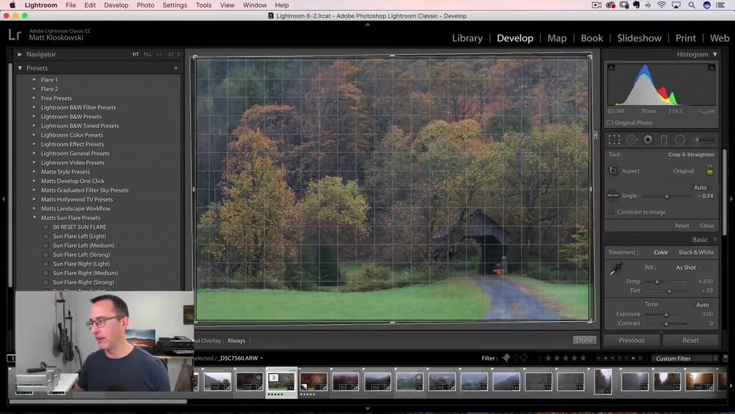Open the Apple menu
Screen dimensions: 735x414
click(x=12, y=5)
